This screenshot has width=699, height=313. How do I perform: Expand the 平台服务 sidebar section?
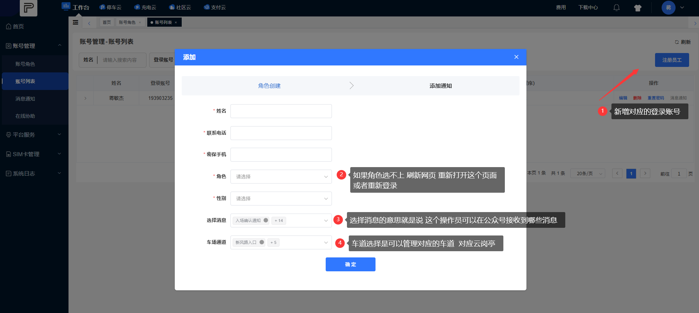coord(34,135)
